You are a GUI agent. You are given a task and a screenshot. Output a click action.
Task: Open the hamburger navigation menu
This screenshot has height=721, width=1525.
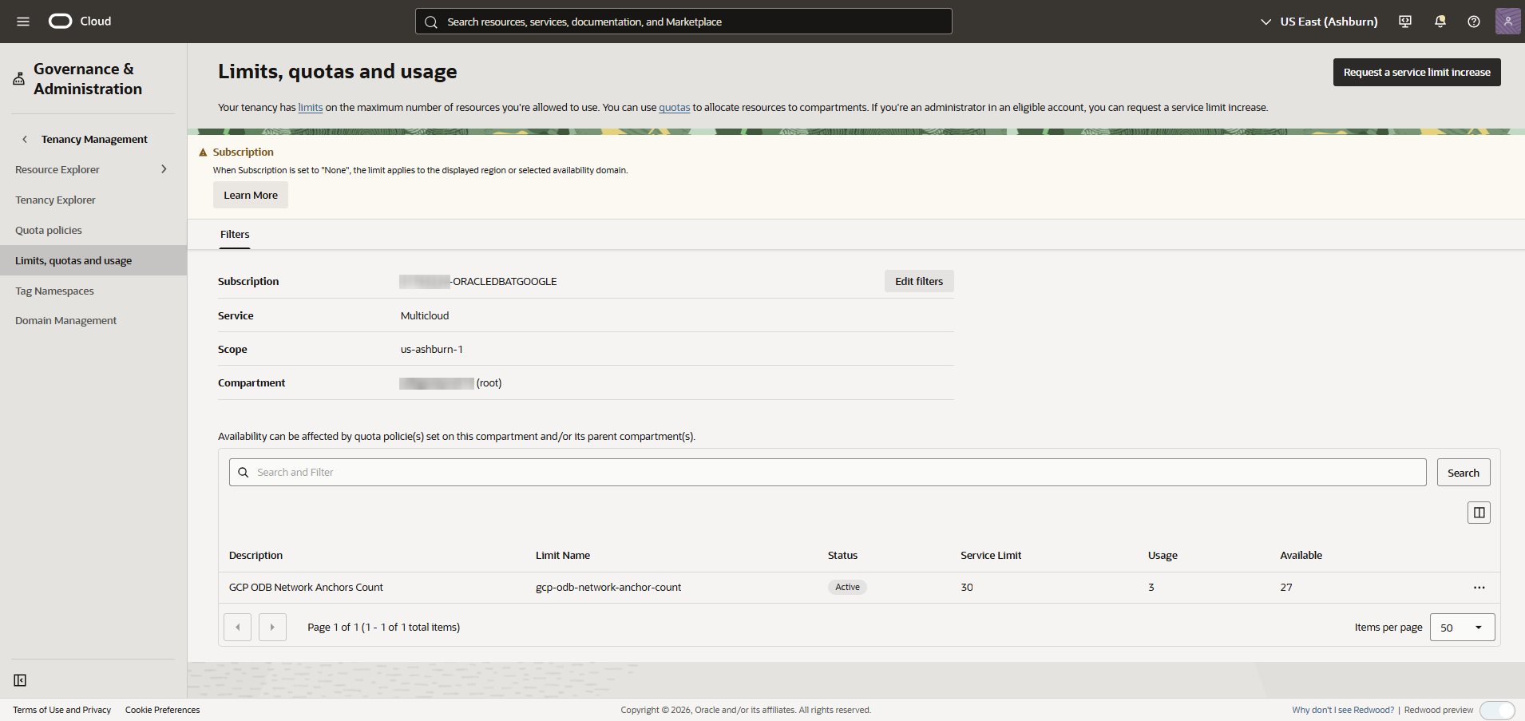point(23,22)
